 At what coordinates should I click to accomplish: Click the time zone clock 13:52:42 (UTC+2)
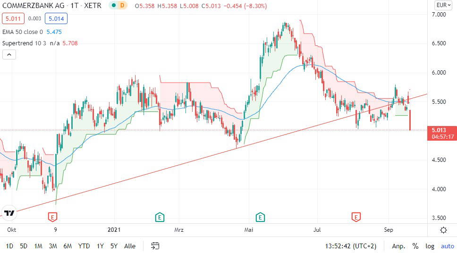pyautogui.click(x=351, y=246)
